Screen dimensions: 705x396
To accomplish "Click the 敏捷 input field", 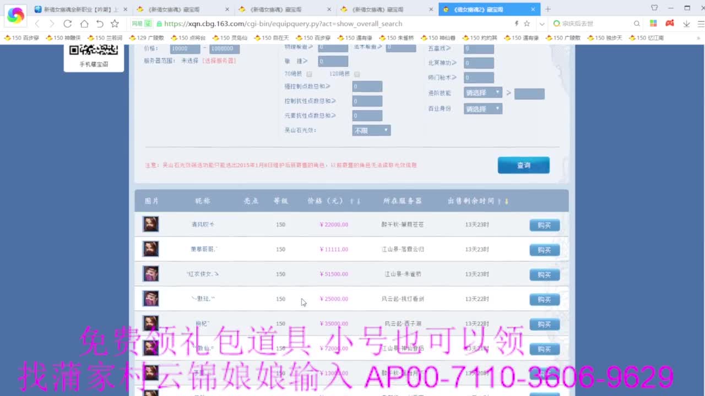I will (x=333, y=61).
